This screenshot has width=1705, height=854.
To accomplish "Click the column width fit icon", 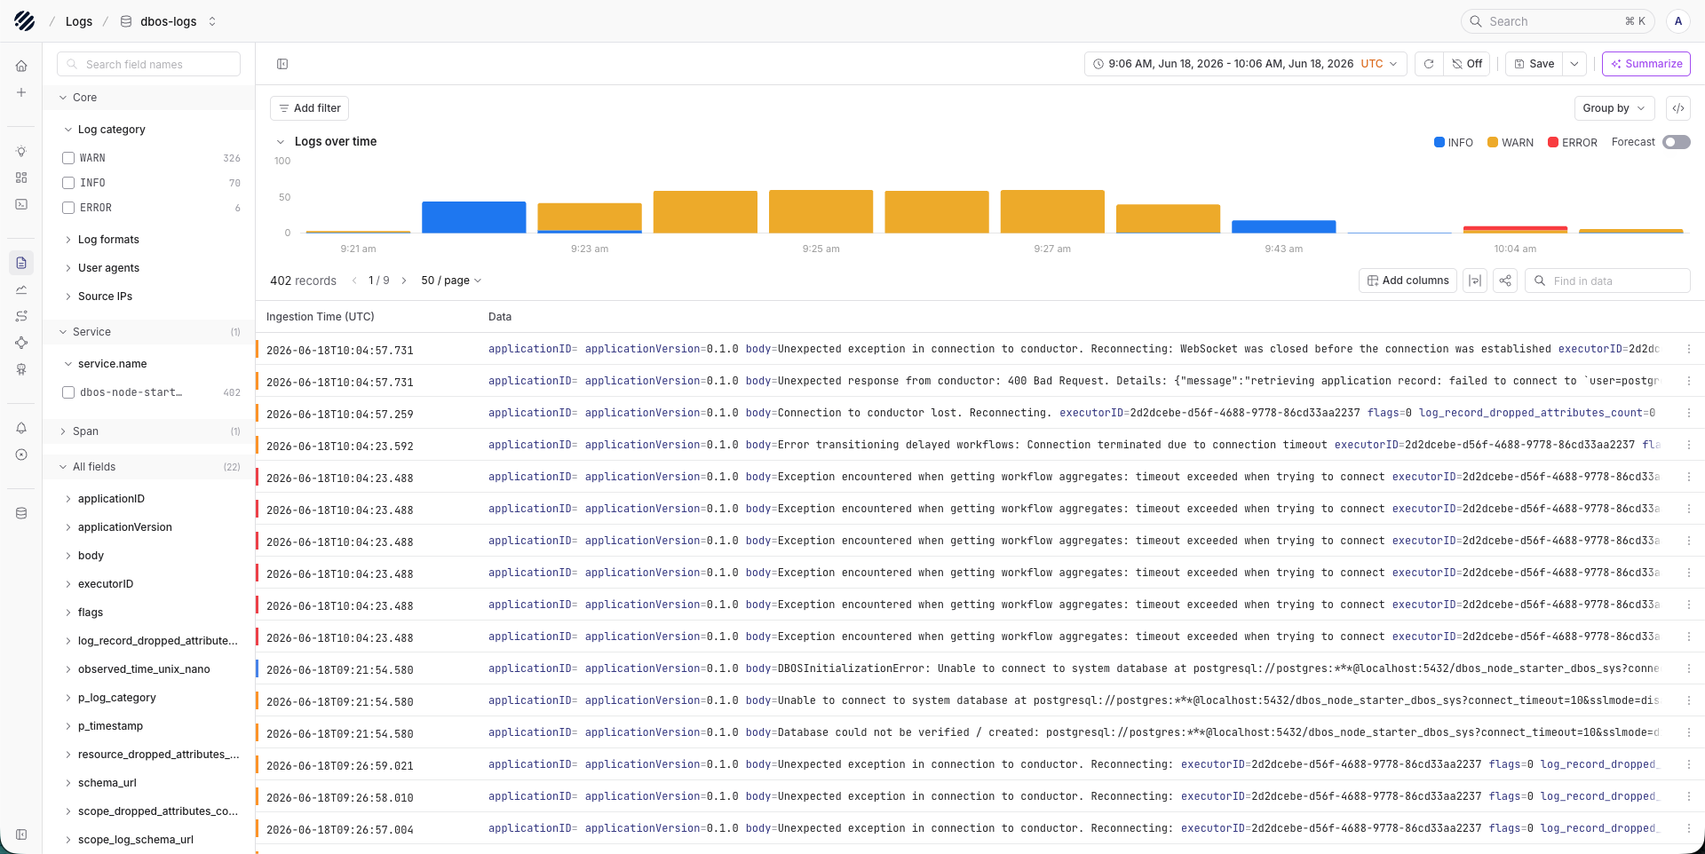I will tap(1475, 281).
